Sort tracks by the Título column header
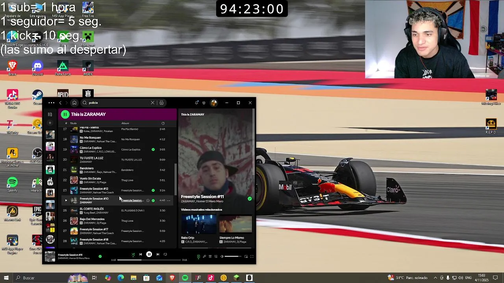Image resolution: width=504 pixels, height=283 pixels. [73, 123]
